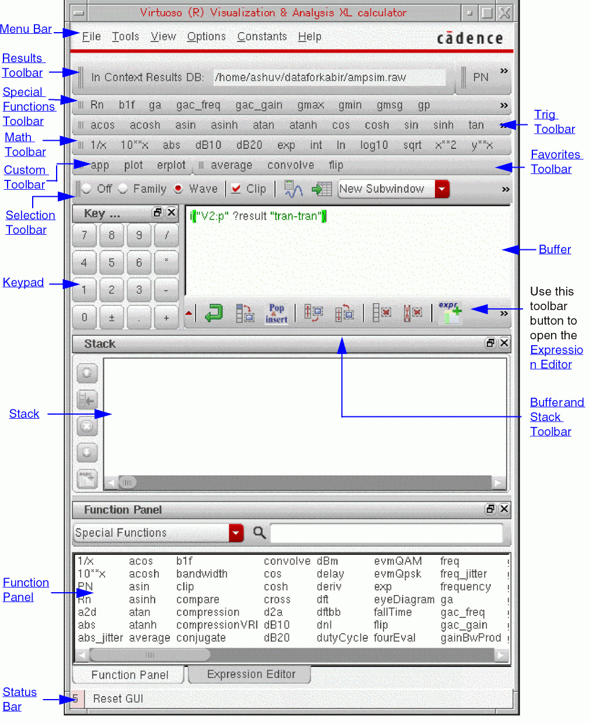This screenshot has width=589, height=723.
Task: Click the plot button in favorites toolbar
Action: (x=133, y=165)
